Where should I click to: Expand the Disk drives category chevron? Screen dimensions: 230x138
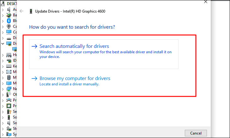3,38
